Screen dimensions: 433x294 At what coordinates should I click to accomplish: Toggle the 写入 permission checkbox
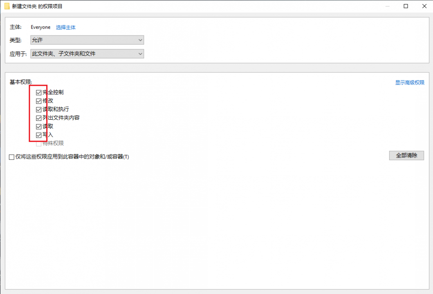click(x=39, y=135)
